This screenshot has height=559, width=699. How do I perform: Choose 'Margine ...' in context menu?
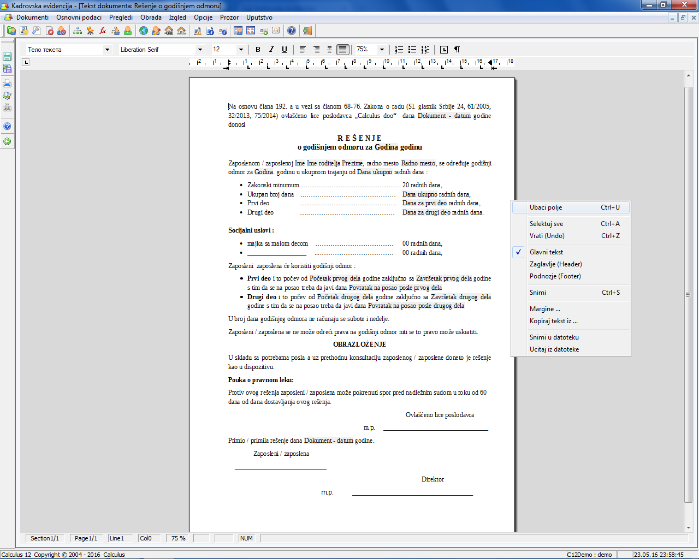[571, 309]
